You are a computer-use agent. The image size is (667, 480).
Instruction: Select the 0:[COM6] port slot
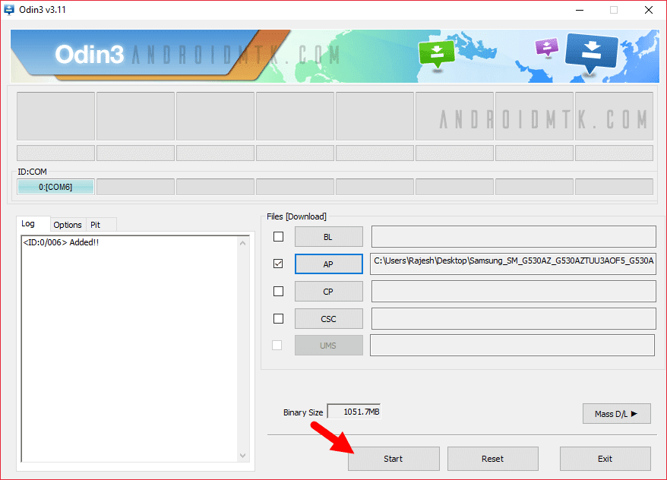point(55,187)
